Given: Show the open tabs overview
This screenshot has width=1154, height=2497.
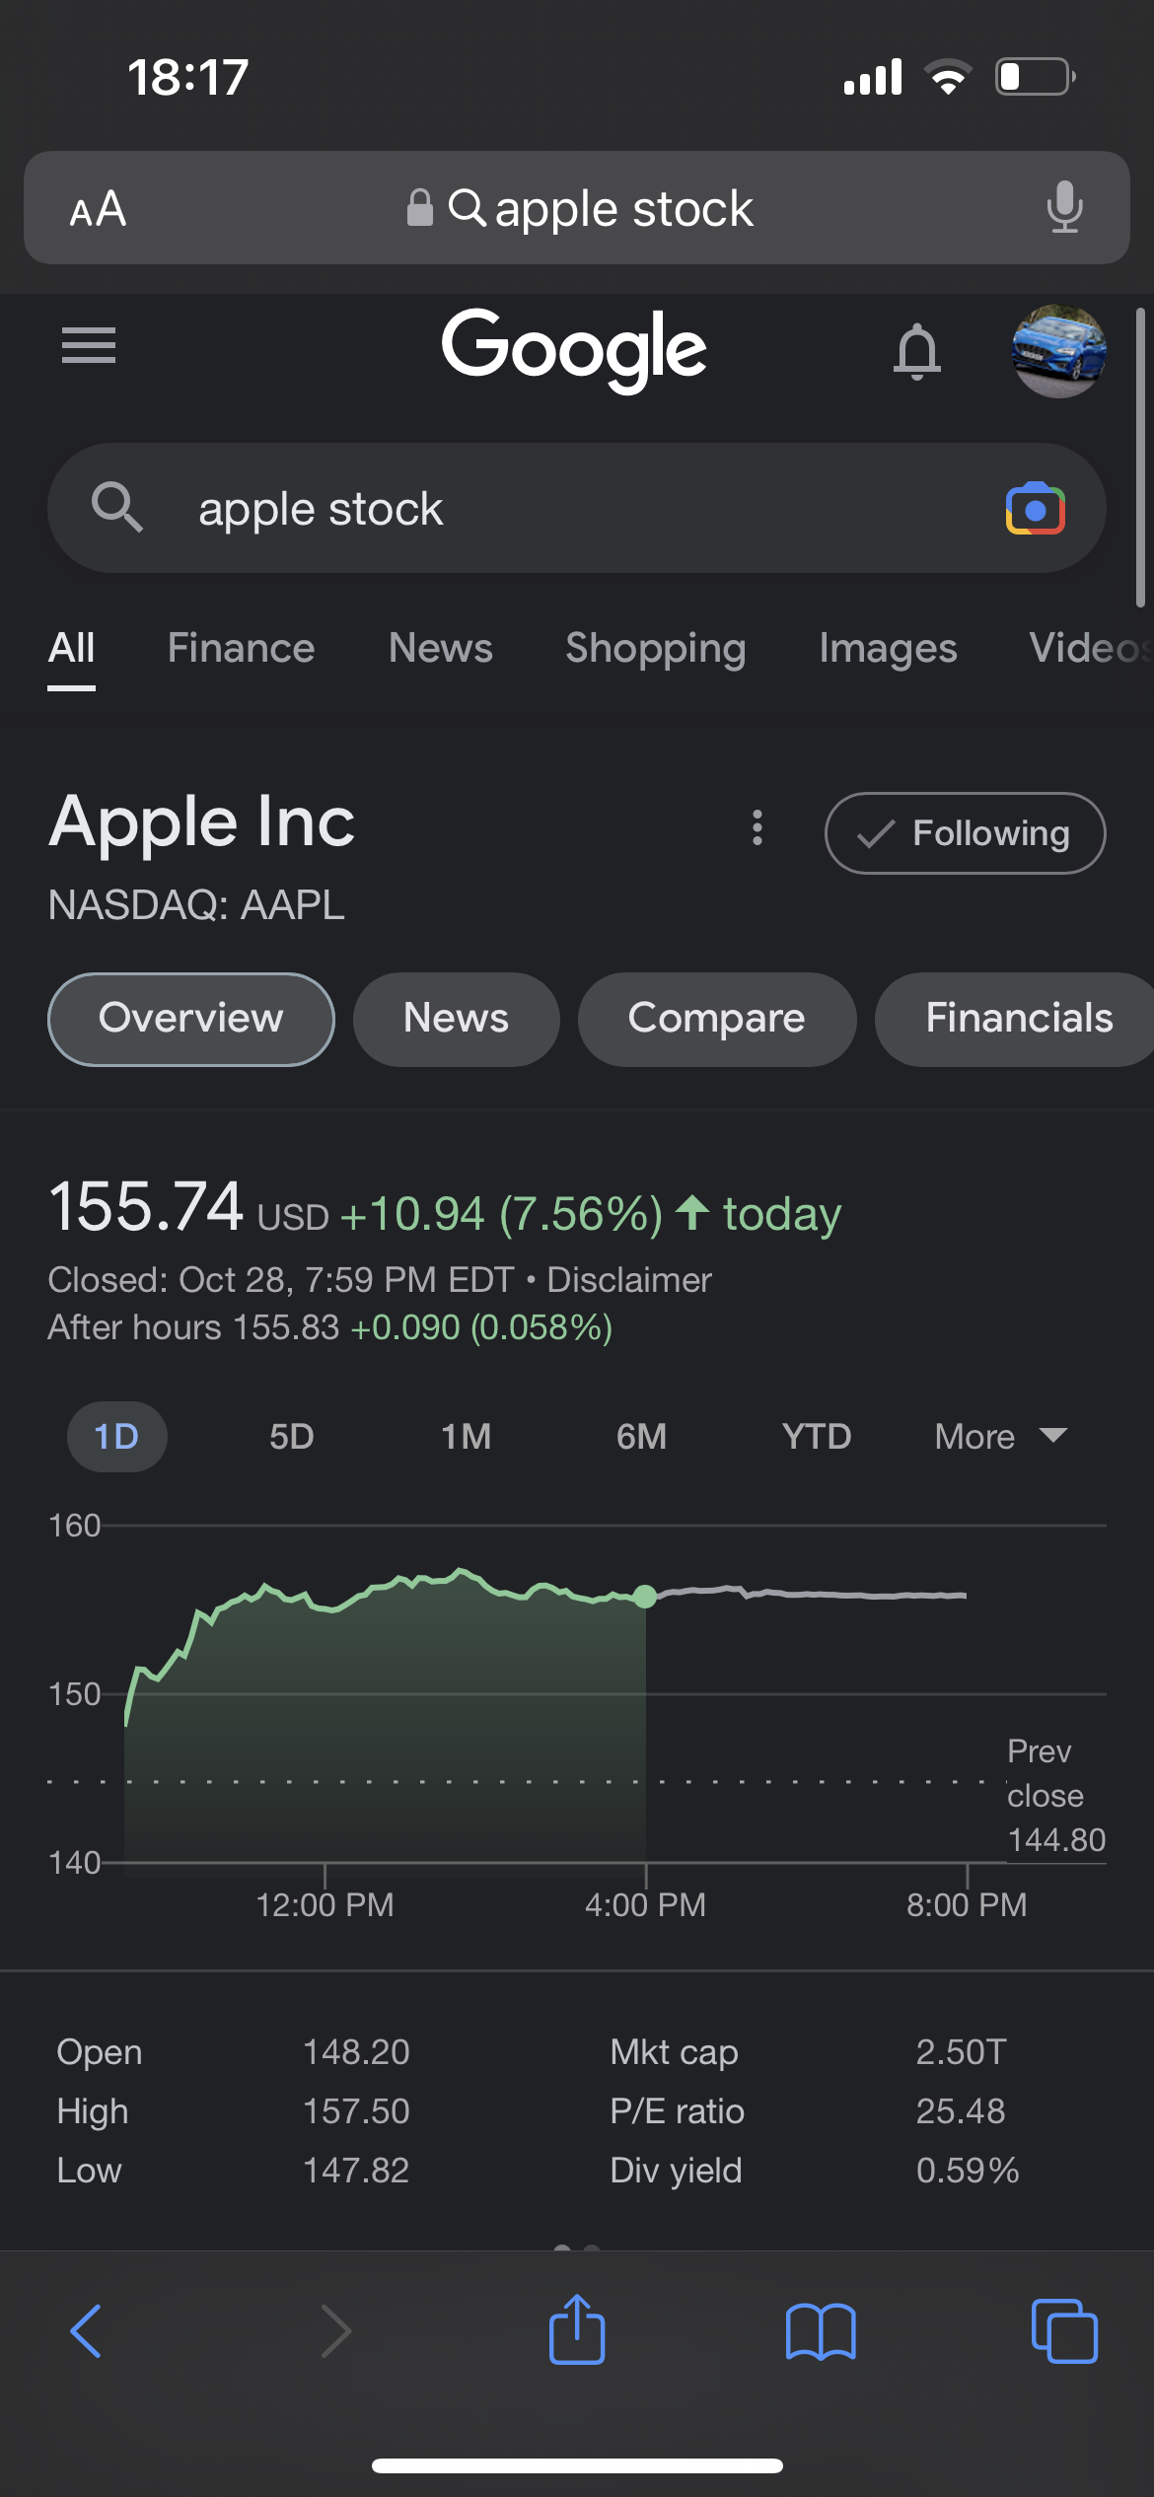Looking at the screenshot, I should pos(1063,2331).
